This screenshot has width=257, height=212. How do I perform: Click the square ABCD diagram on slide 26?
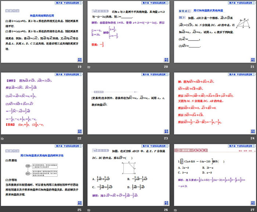tap(129, 168)
